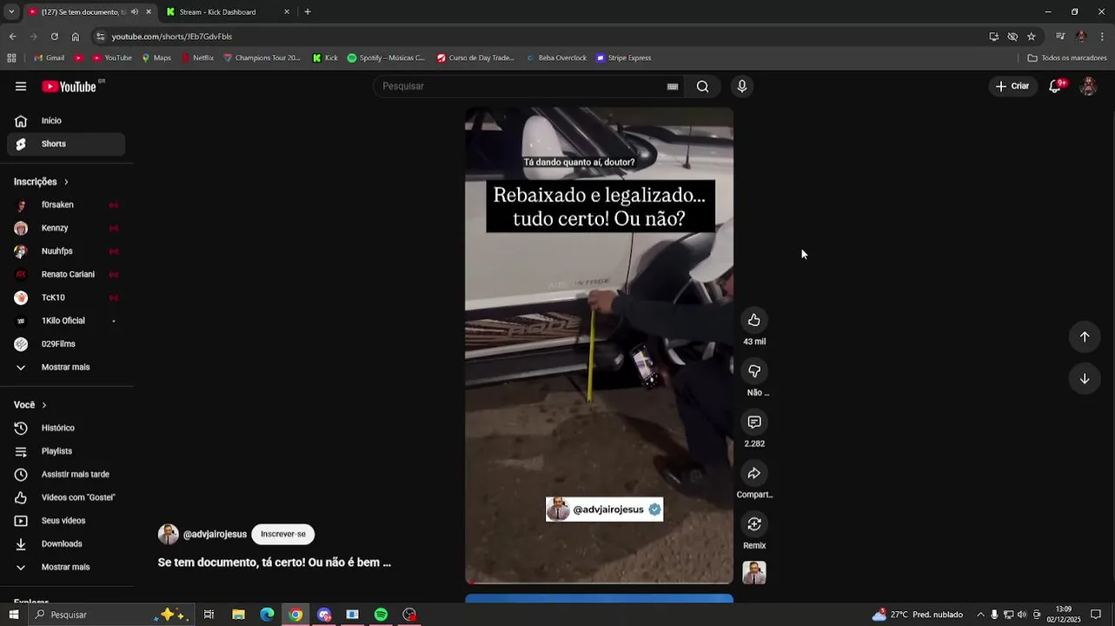The height and width of the screenshot is (626, 1115).
Task: Go back in browser history
Action: coord(12,37)
